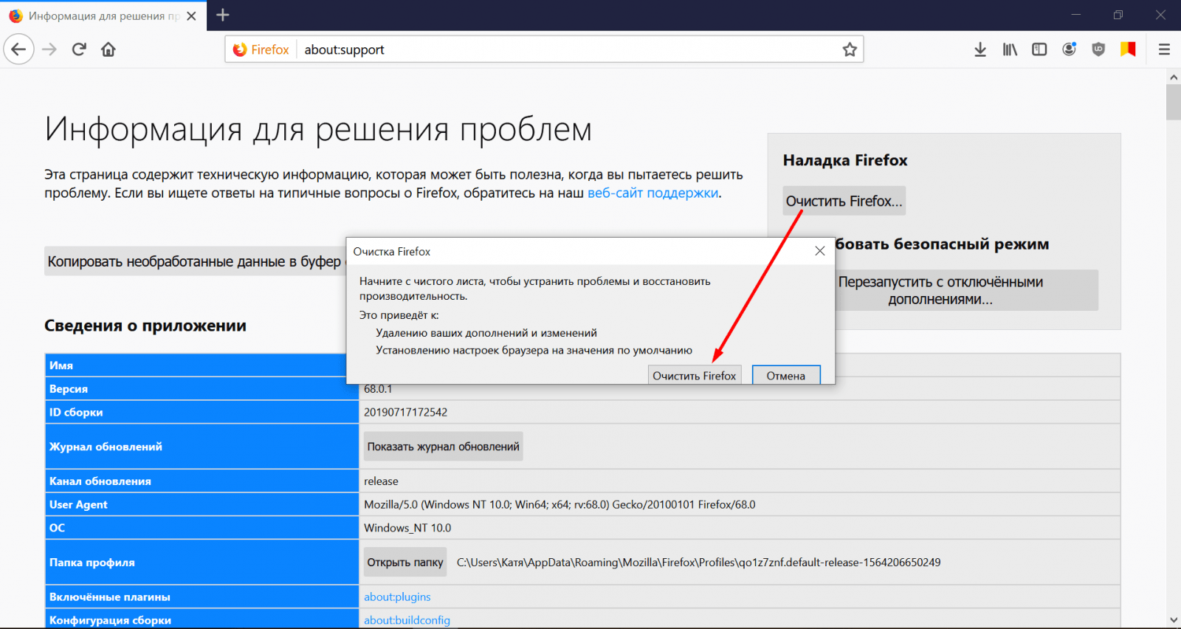Close the about:support tab
This screenshot has width=1181, height=629.
click(191, 16)
